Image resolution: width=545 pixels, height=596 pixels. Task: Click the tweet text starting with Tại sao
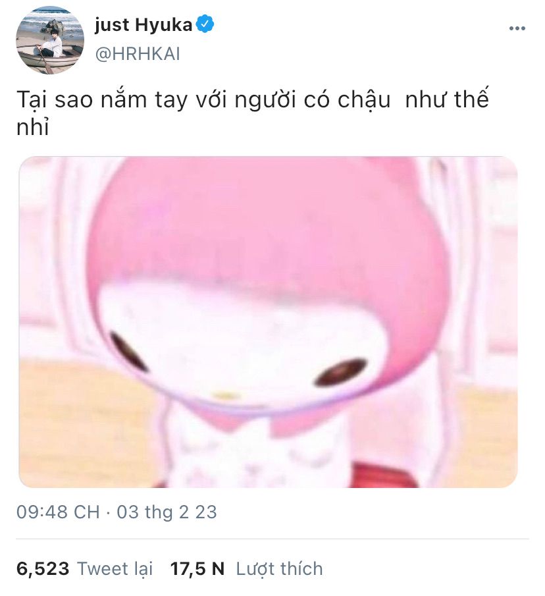point(253,113)
